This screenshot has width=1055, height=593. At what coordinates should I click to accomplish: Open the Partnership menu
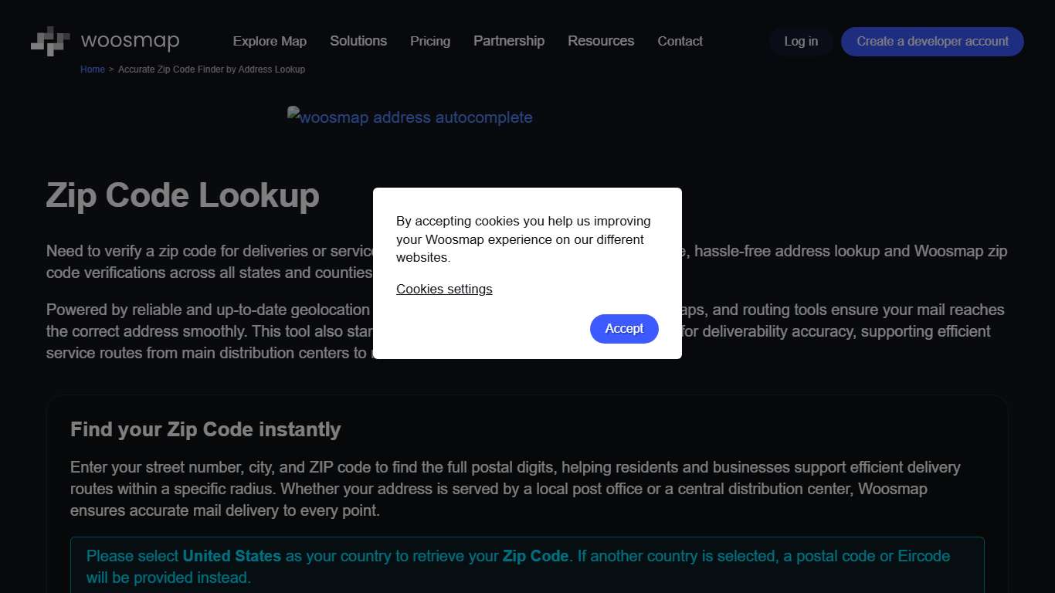[509, 41]
